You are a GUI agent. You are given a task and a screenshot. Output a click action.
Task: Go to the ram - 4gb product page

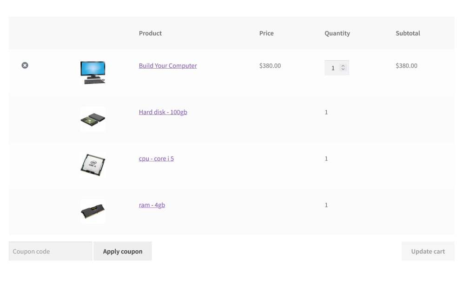pyautogui.click(x=152, y=205)
